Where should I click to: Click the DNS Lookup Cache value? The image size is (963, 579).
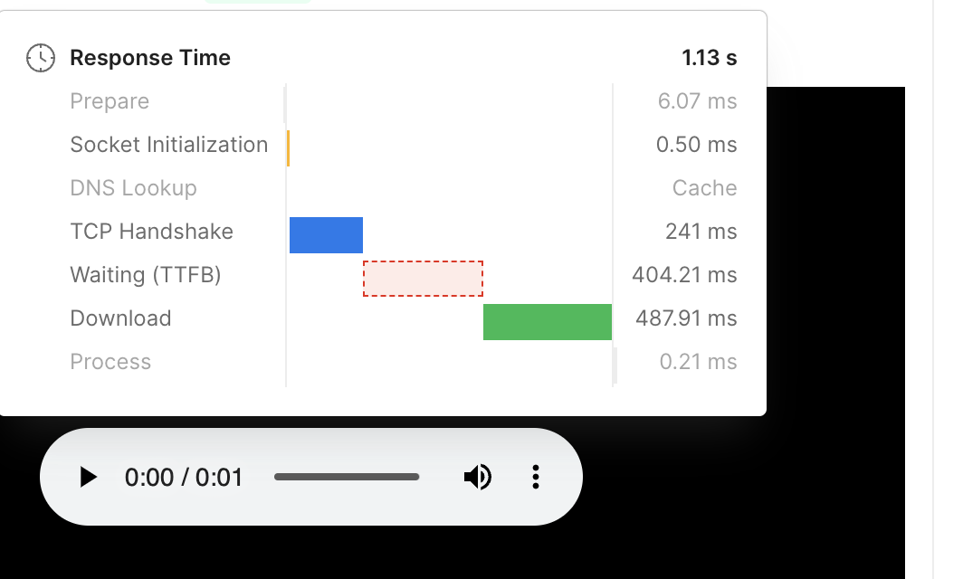tap(704, 188)
